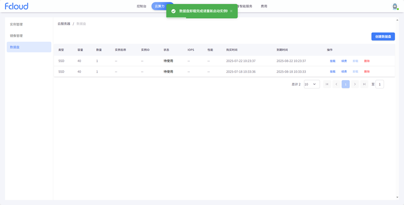Go to the previous page arrow
This screenshot has width=404, height=205.
coord(336,84)
